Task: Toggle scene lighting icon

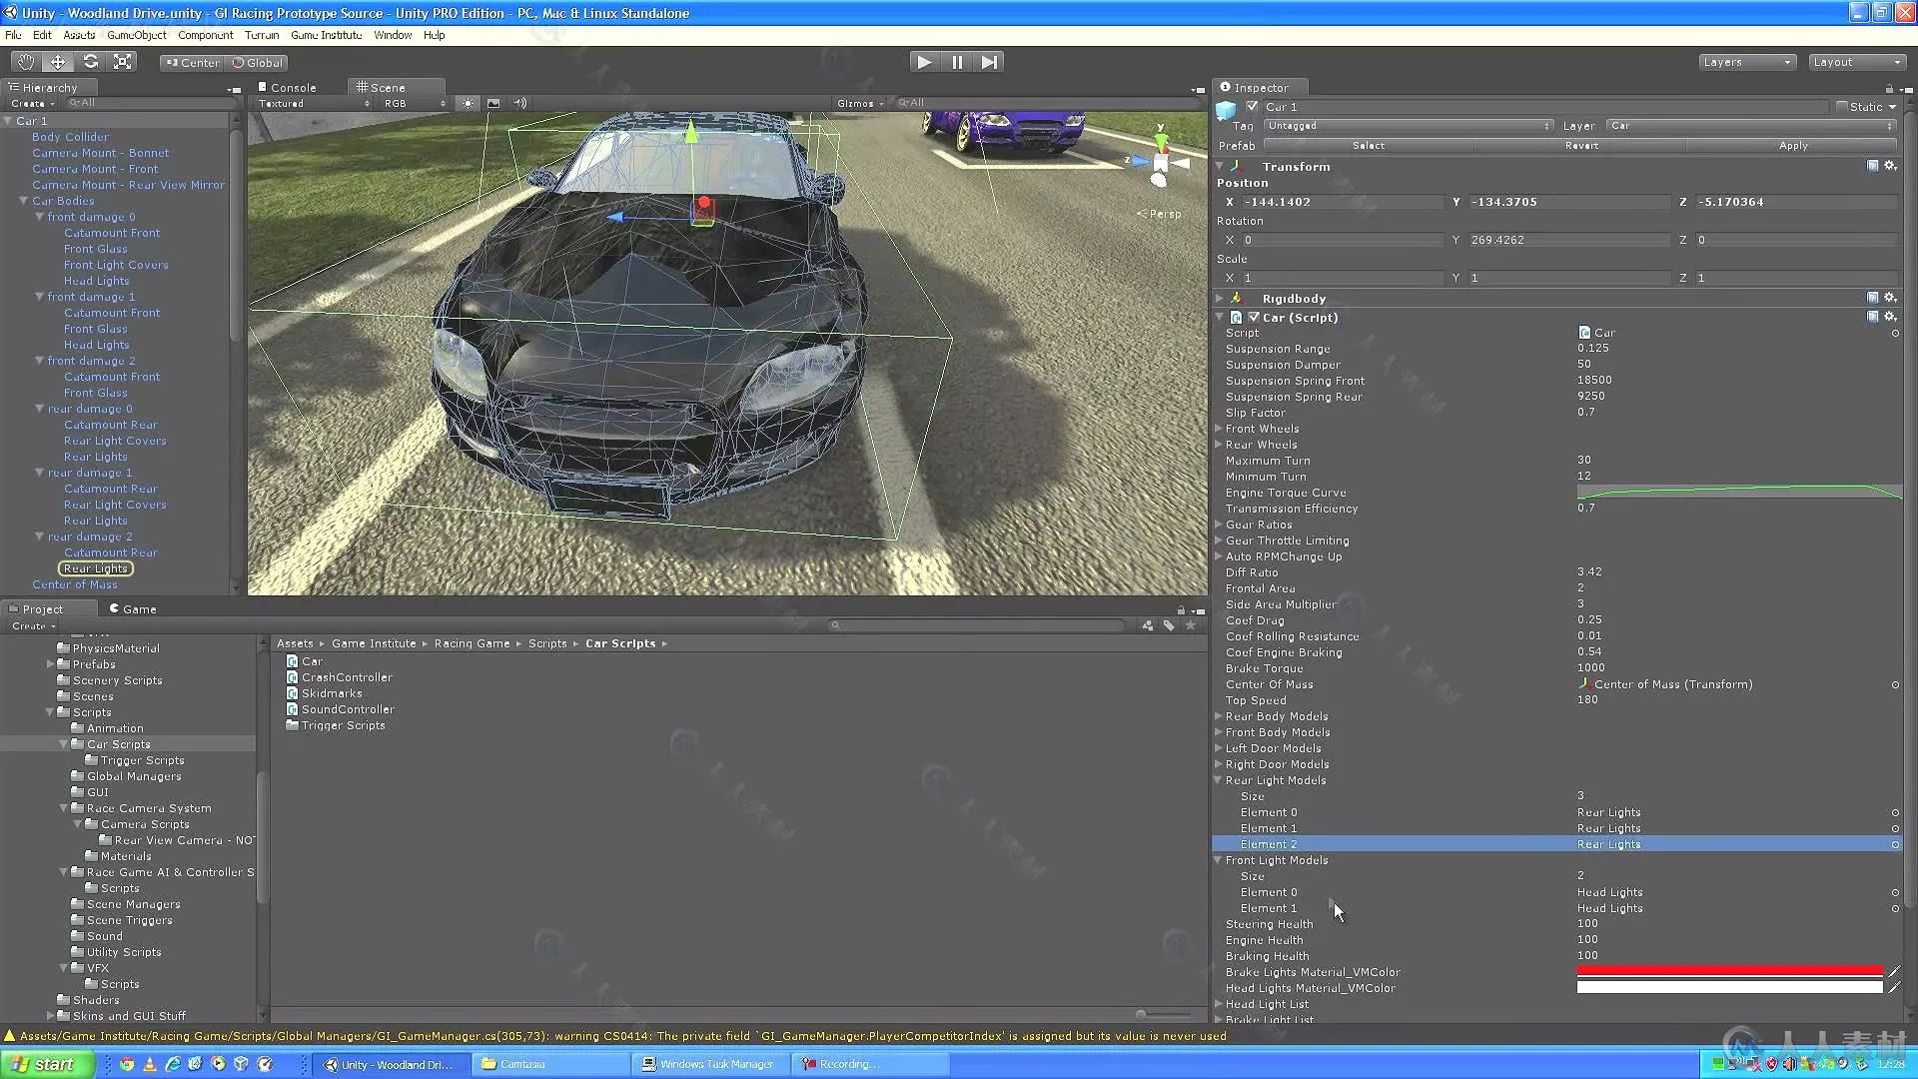Action: 468,103
